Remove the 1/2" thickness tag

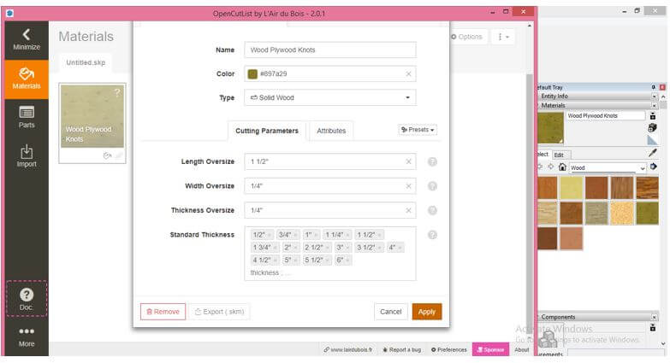point(270,235)
